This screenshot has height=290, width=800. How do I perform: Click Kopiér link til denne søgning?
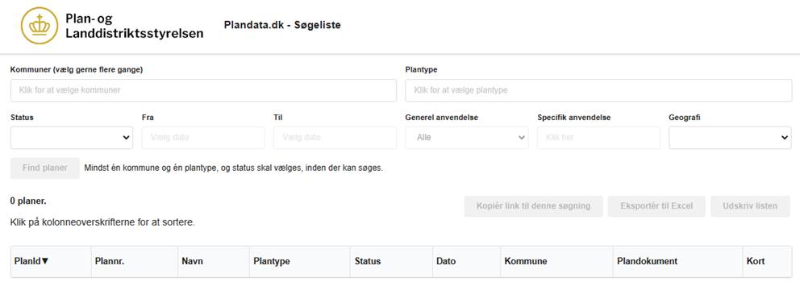coord(533,206)
